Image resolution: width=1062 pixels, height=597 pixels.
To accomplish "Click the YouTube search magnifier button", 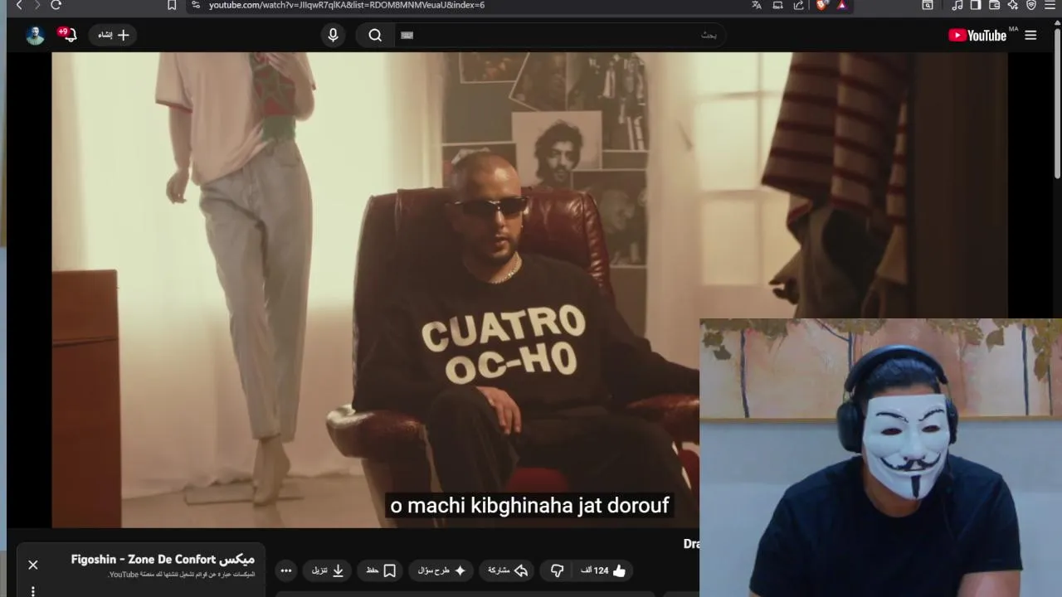I will (x=375, y=35).
